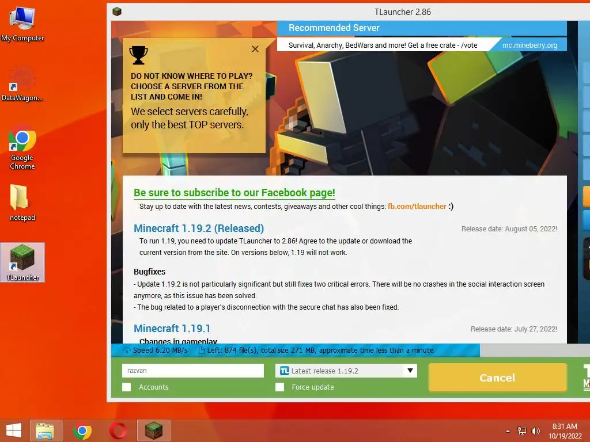Open the Facebook page subscribe heading link
The height and width of the screenshot is (442, 590).
[x=234, y=193]
